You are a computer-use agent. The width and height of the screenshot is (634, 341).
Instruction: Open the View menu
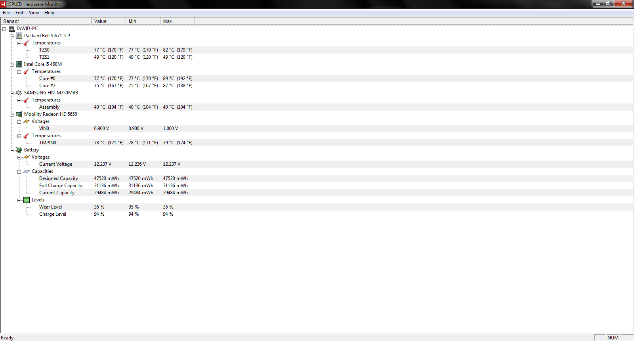34,13
